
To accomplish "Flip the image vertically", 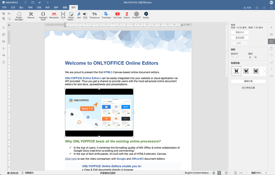I will [x=256, y=57].
